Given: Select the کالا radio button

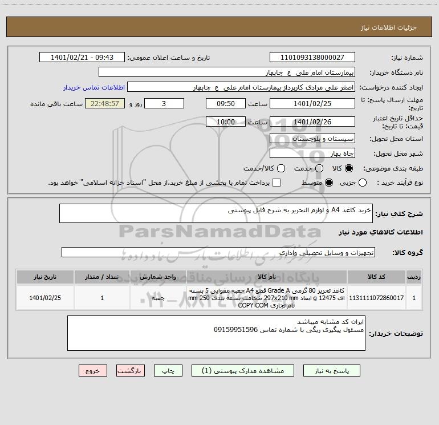Looking at the screenshot, I should pyautogui.click(x=349, y=168).
